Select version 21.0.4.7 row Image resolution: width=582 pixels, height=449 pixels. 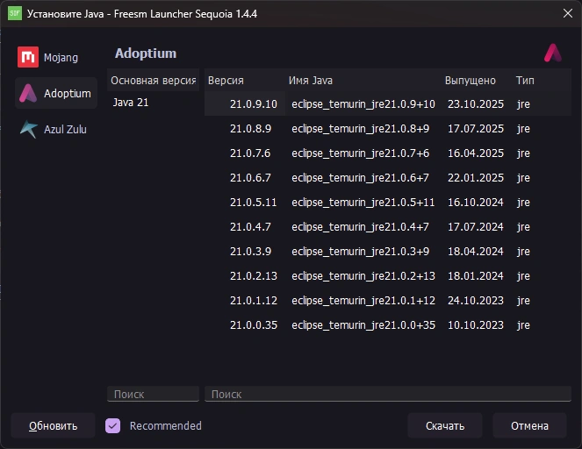[x=388, y=226]
